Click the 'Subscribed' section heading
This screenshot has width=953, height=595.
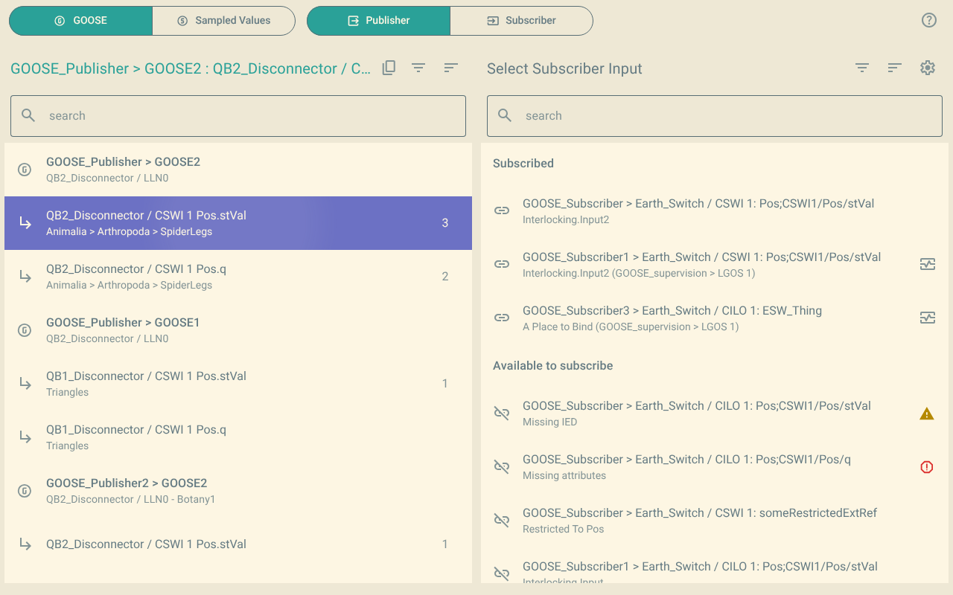[523, 164]
